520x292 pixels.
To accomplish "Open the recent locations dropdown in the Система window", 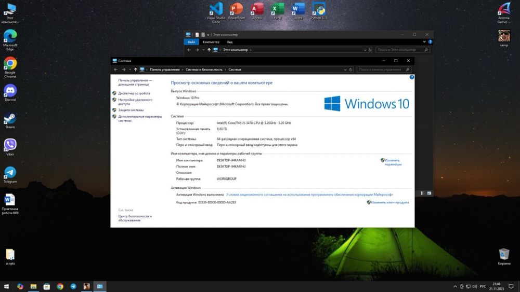I will [x=130, y=69].
